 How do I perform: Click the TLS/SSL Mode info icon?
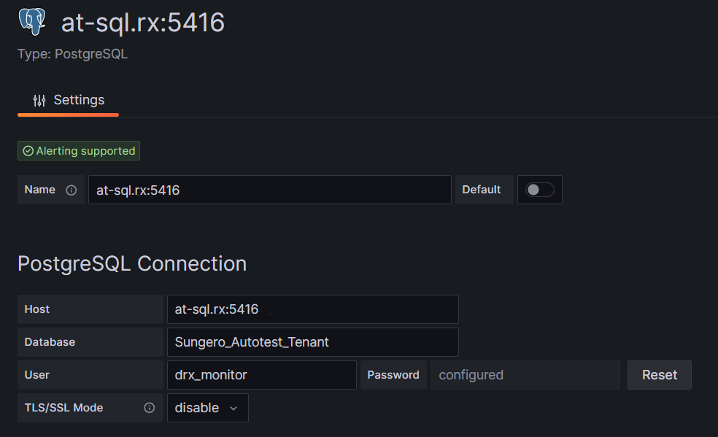(150, 408)
